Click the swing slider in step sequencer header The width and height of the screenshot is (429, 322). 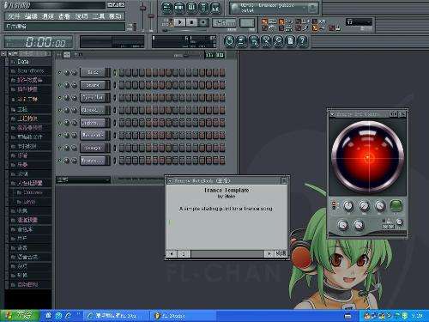[186, 56]
